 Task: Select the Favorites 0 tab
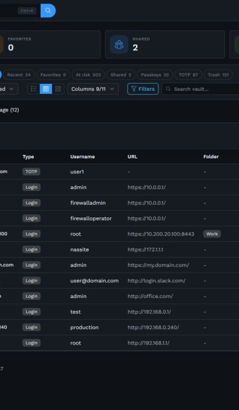tap(53, 75)
